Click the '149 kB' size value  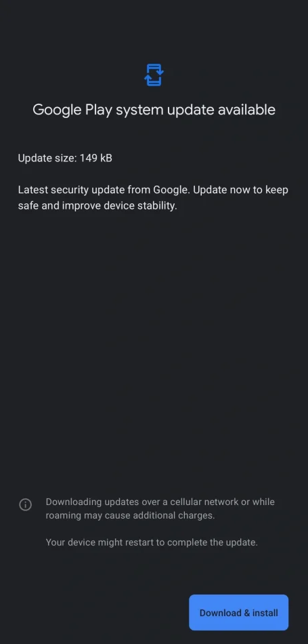(x=96, y=158)
